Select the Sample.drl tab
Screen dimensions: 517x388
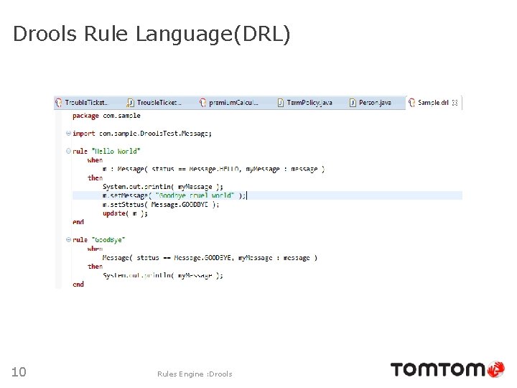[433, 103]
